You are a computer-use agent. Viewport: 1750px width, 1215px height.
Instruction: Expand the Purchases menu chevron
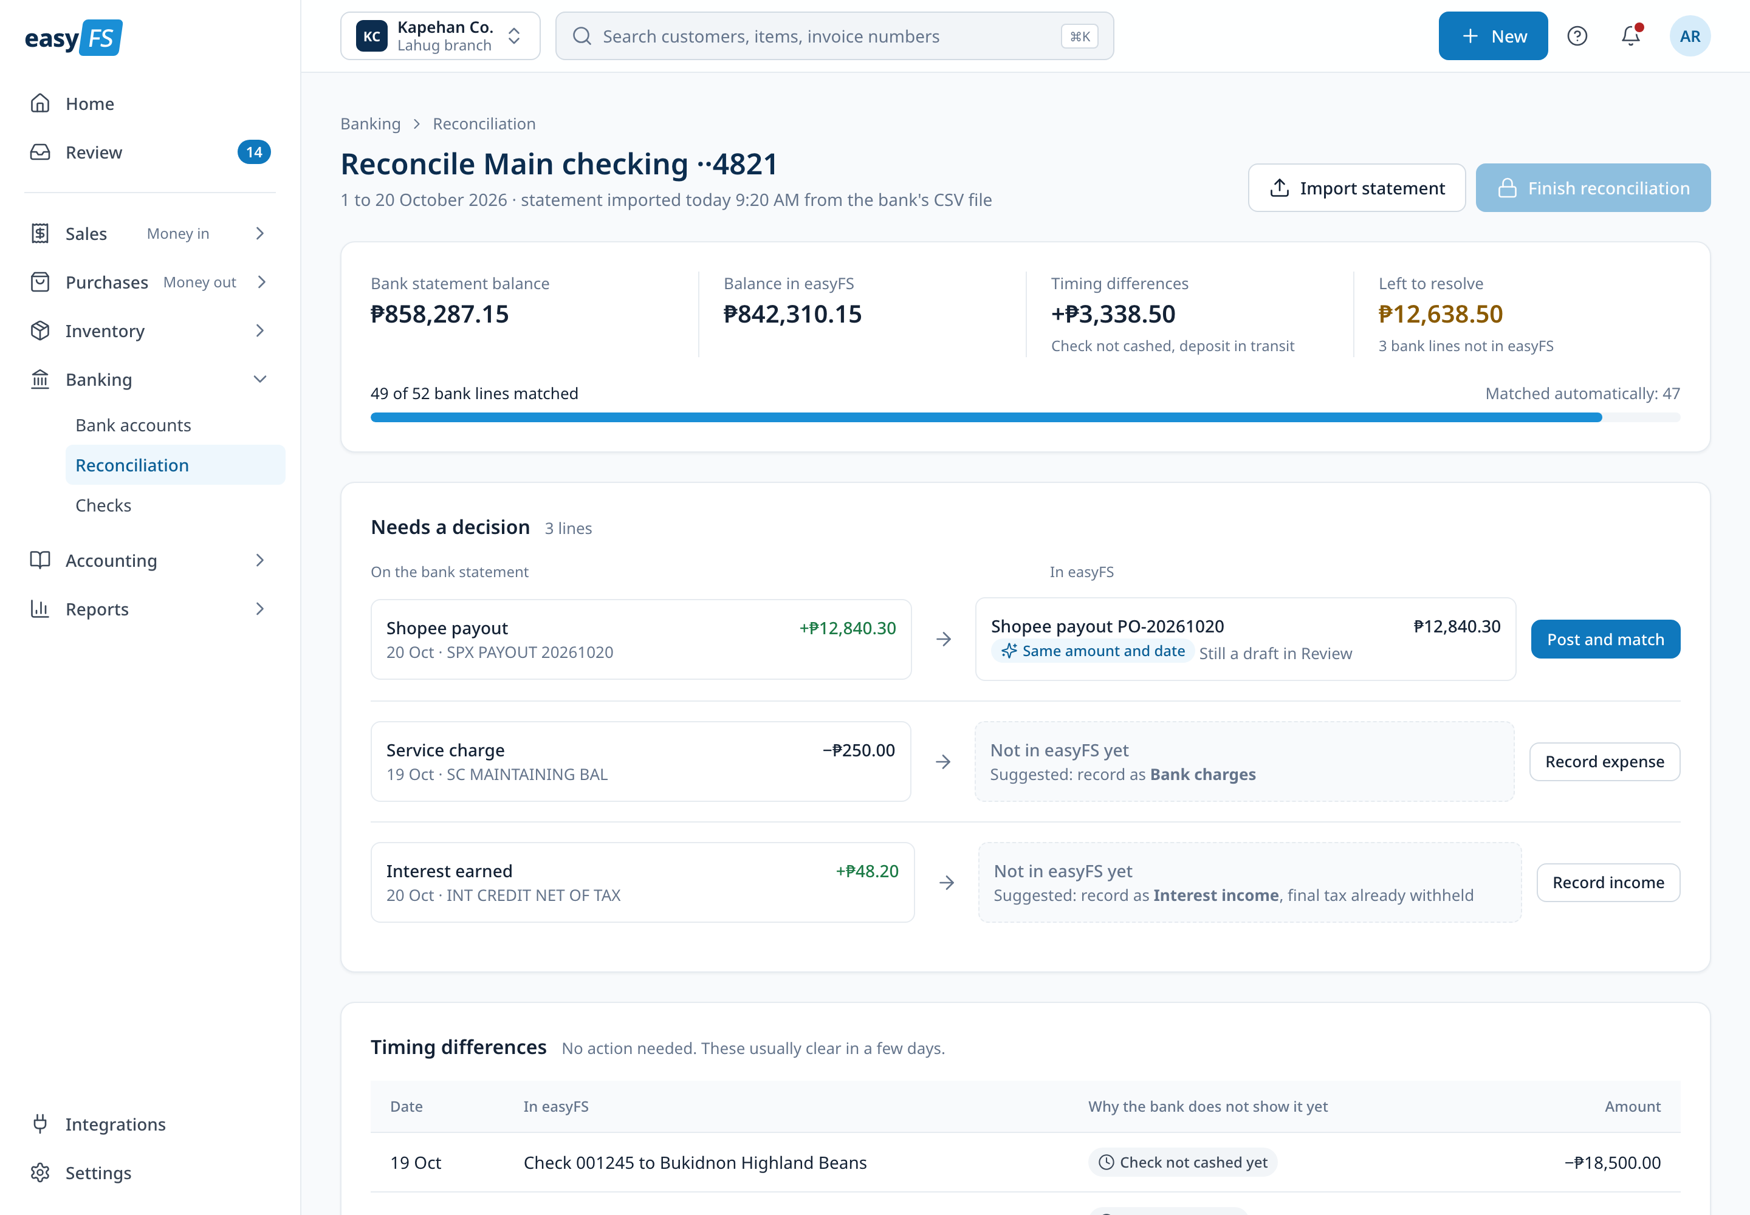261,282
